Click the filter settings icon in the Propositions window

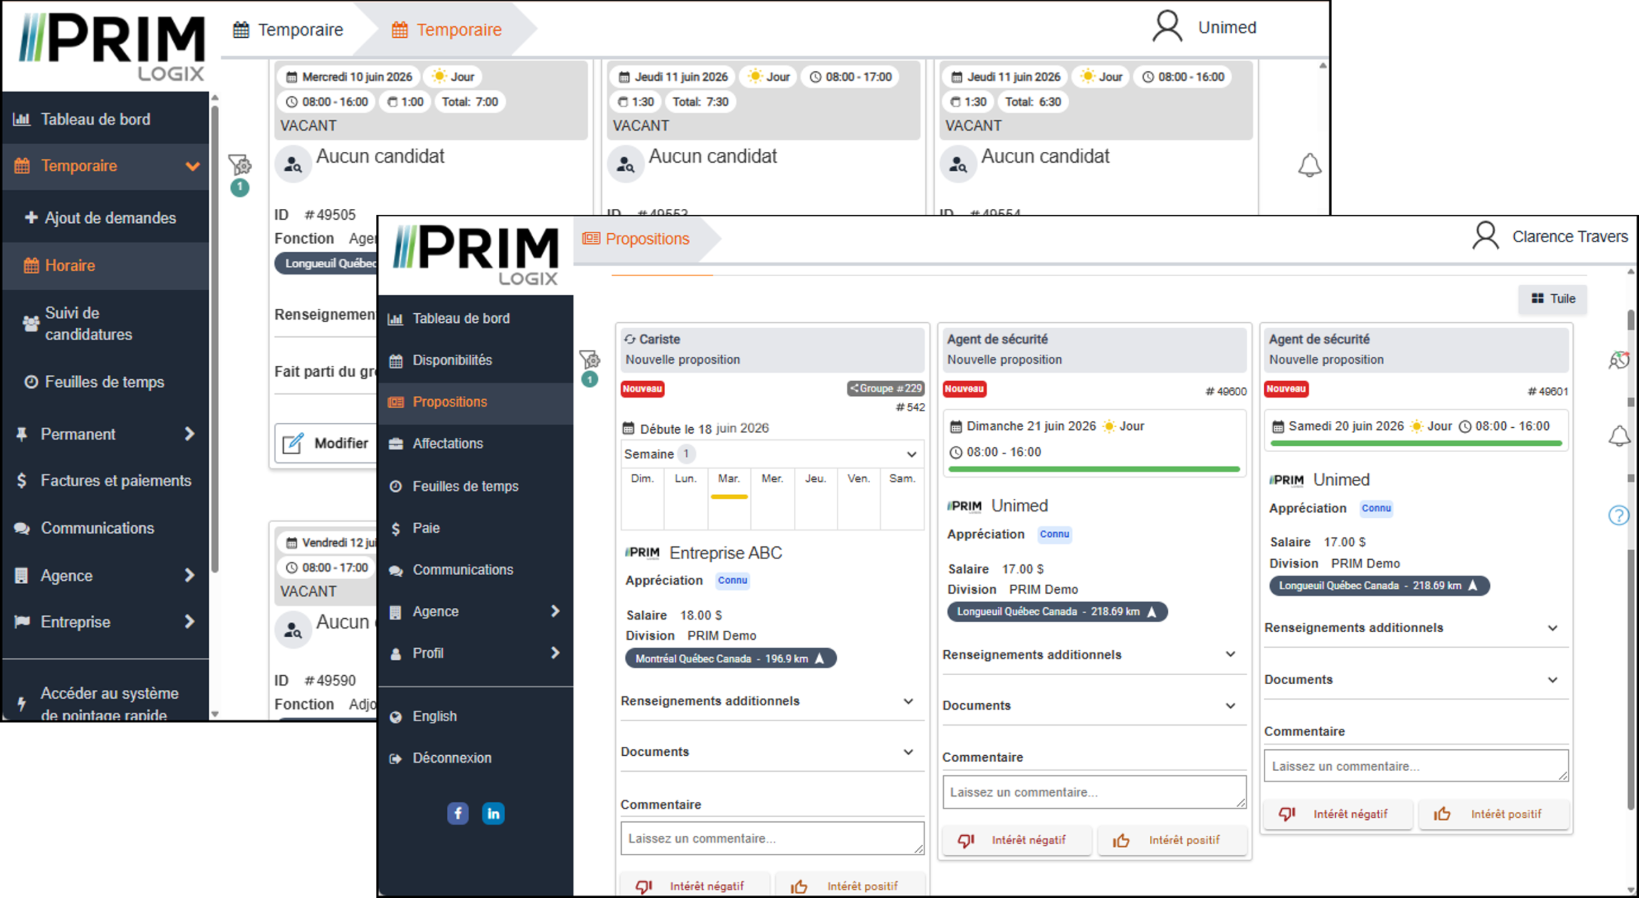(x=589, y=360)
